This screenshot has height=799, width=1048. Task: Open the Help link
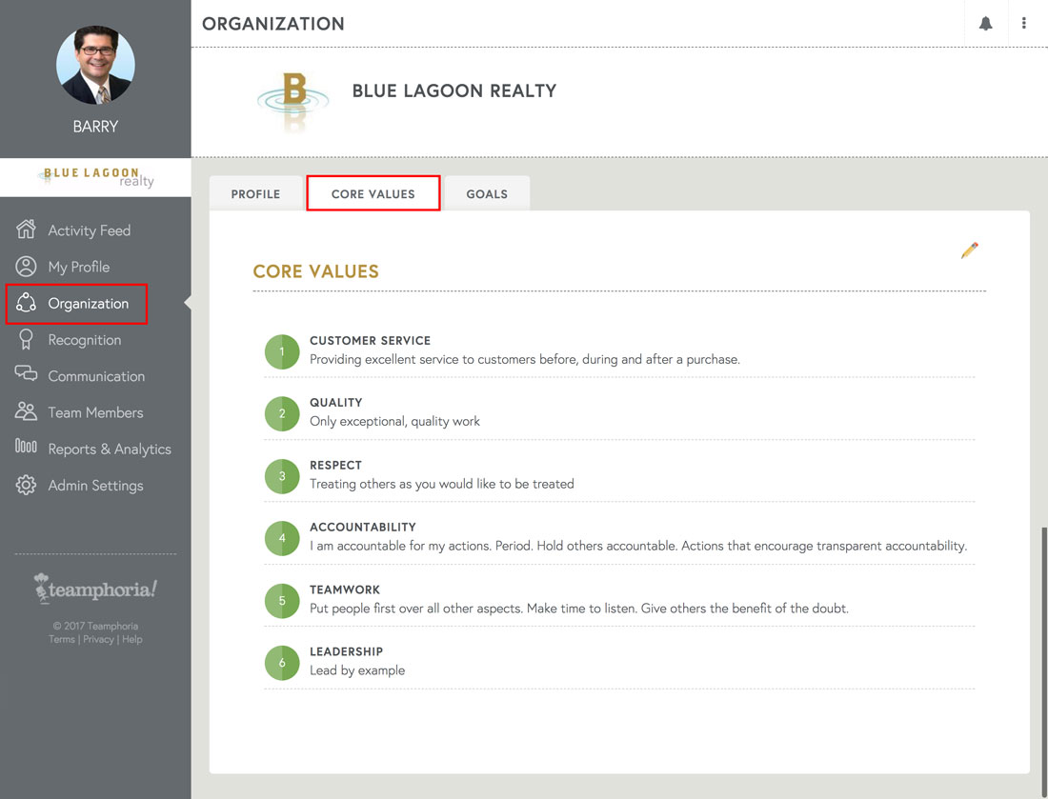132,639
